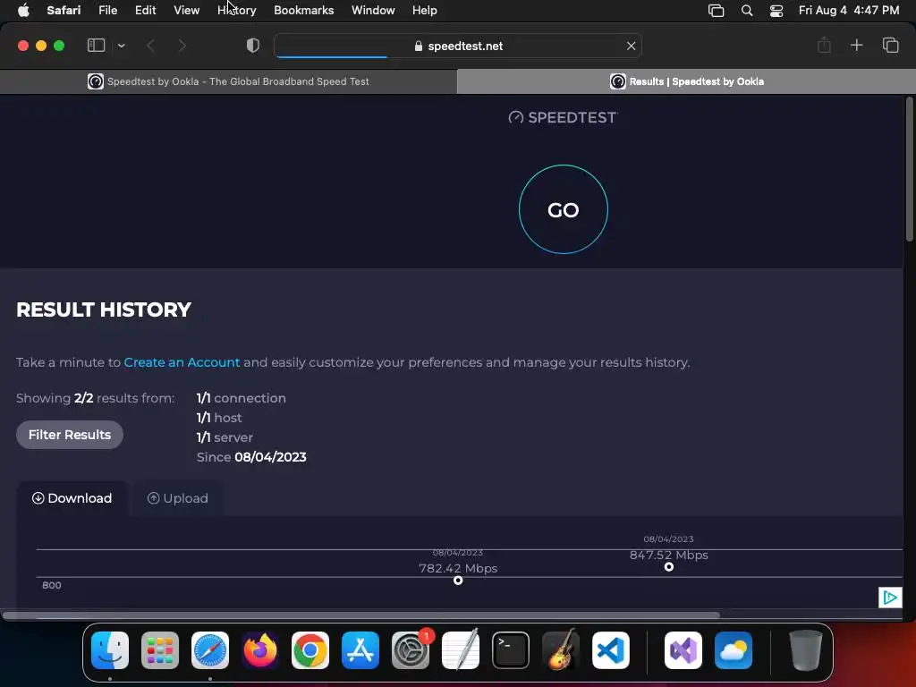Launch GarageBand from the Dock
This screenshot has height=687, width=916.
coord(561,650)
